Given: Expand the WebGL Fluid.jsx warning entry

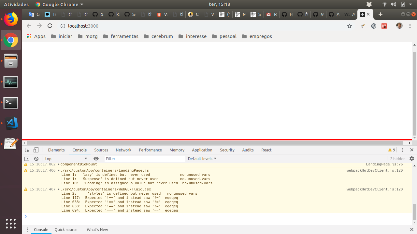Looking at the screenshot, I should point(59,189).
